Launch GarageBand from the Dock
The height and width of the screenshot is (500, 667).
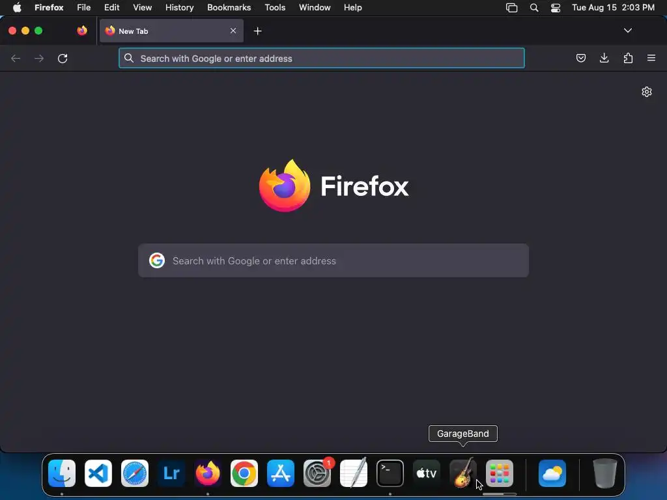463,473
